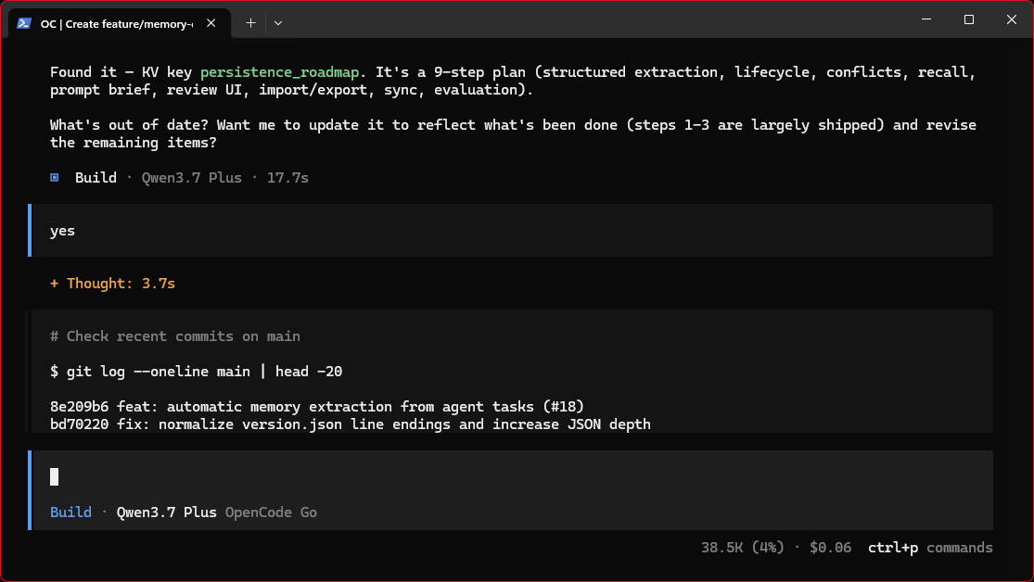Click the blue 'Build' mode label in prompt
The image size is (1034, 582).
[70, 512]
